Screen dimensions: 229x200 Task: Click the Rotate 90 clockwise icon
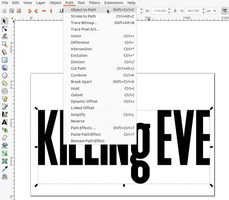click(x=36, y=11)
